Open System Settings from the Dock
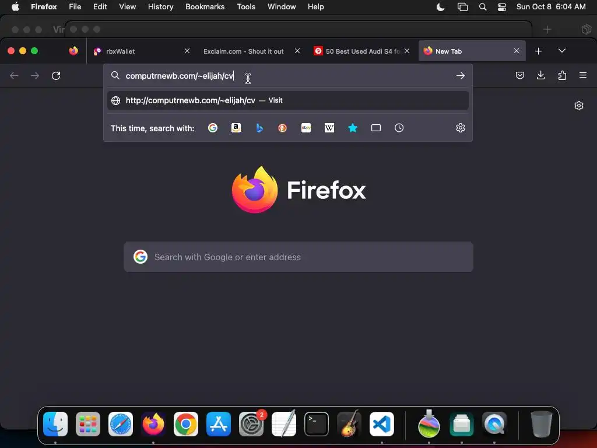The width and height of the screenshot is (597, 448). pyautogui.click(x=251, y=424)
